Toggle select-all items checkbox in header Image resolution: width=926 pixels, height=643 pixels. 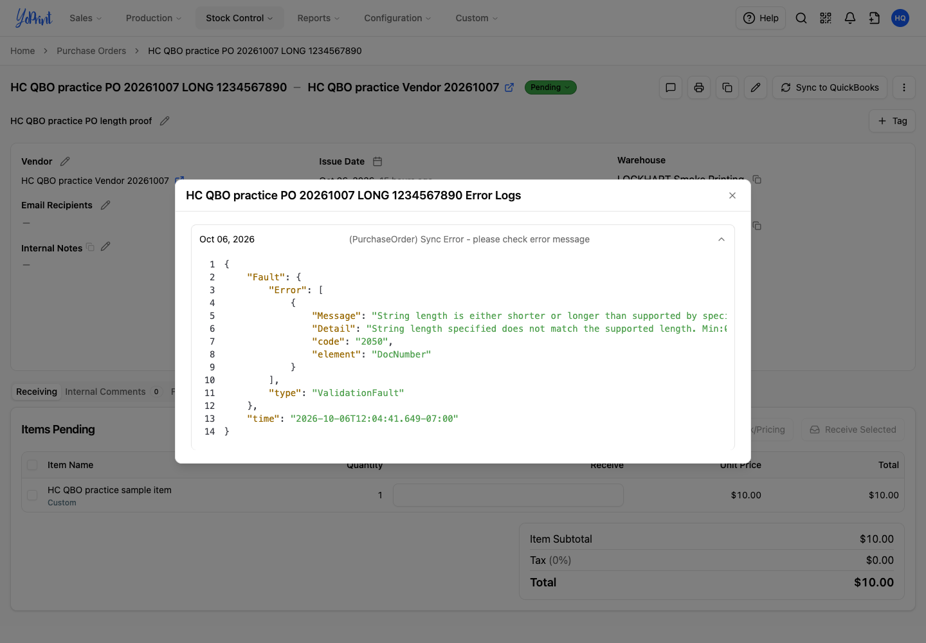(32, 465)
